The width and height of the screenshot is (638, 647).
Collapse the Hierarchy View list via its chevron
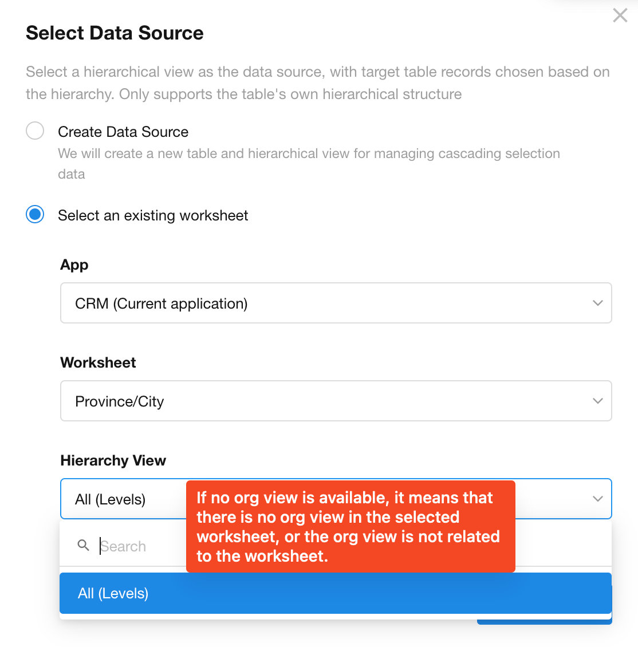point(597,499)
